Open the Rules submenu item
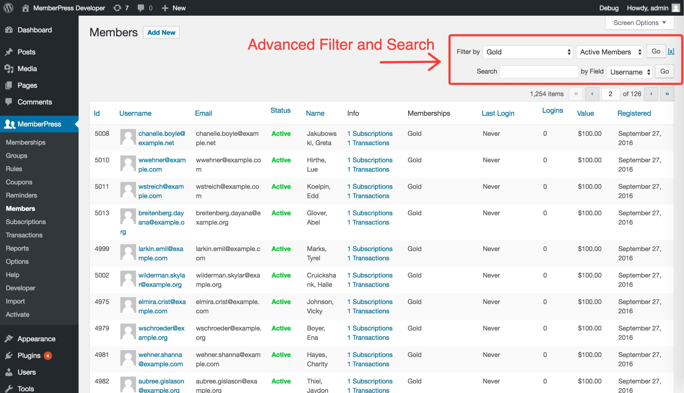 [14, 169]
